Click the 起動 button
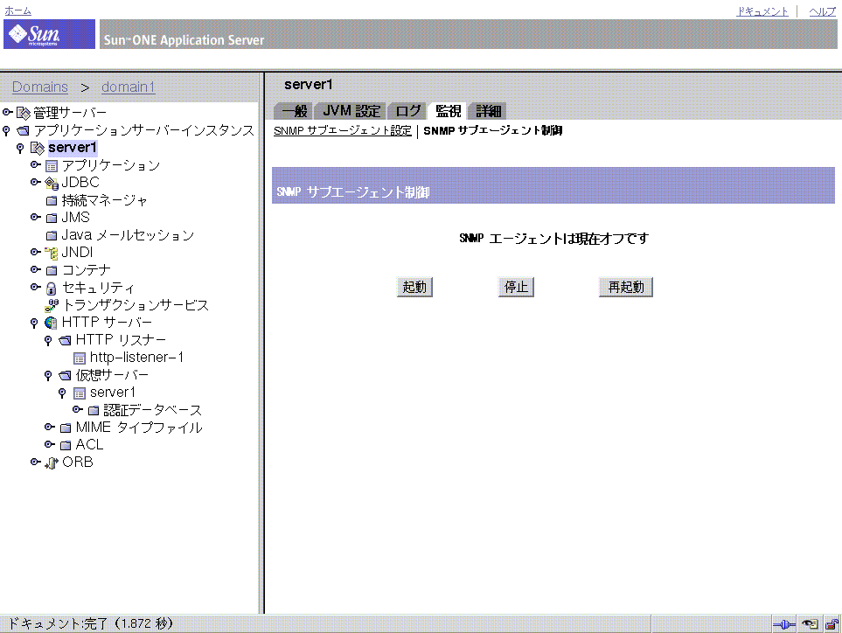The height and width of the screenshot is (633, 842). click(x=414, y=288)
